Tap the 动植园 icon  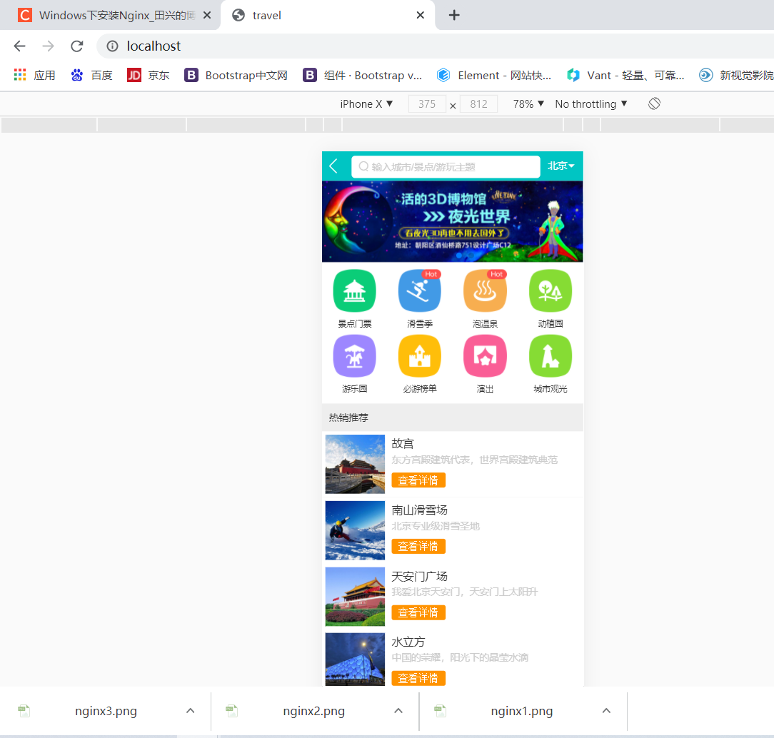pyautogui.click(x=551, y=290)
